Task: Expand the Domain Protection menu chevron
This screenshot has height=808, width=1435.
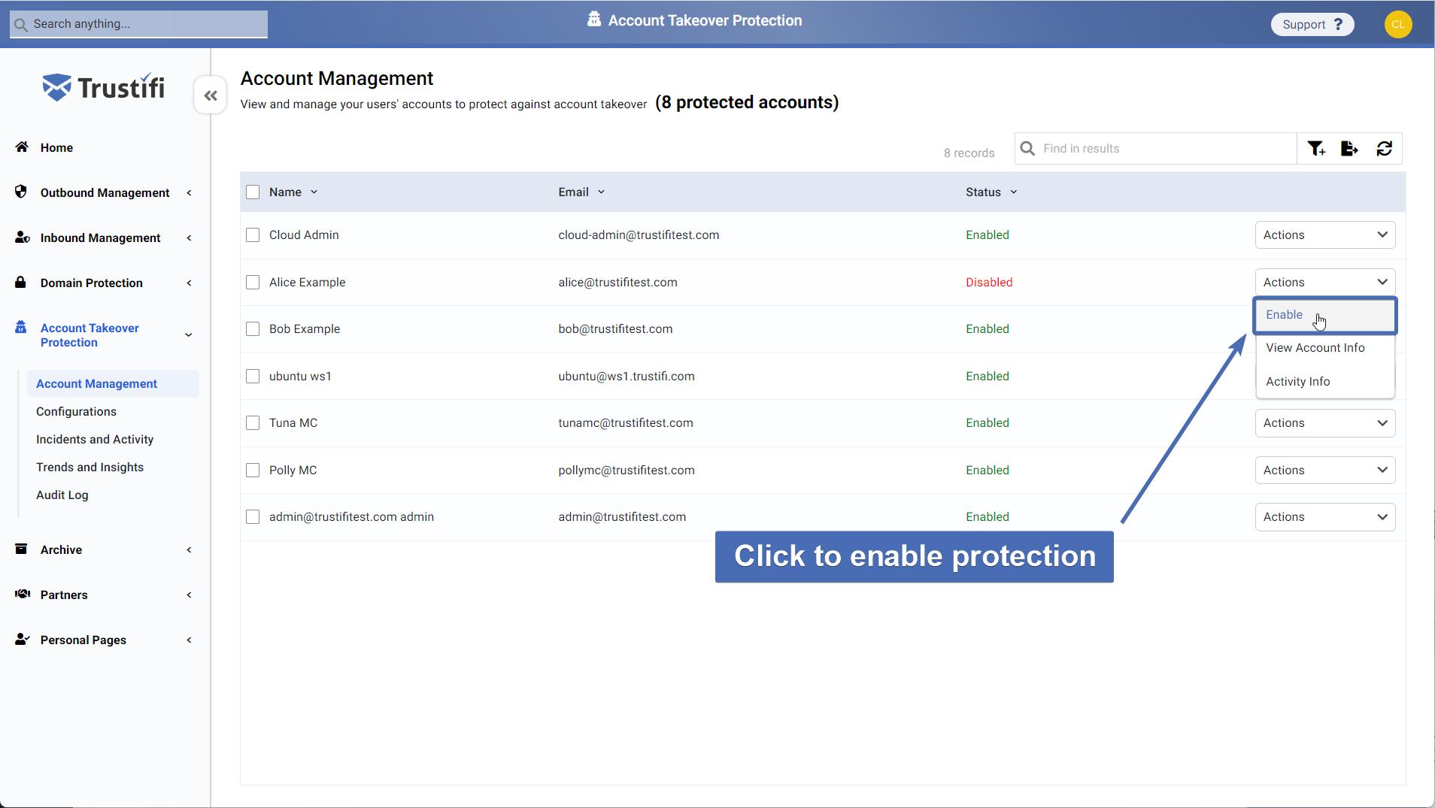Action: pyautogui.click(x=189, y=283)
